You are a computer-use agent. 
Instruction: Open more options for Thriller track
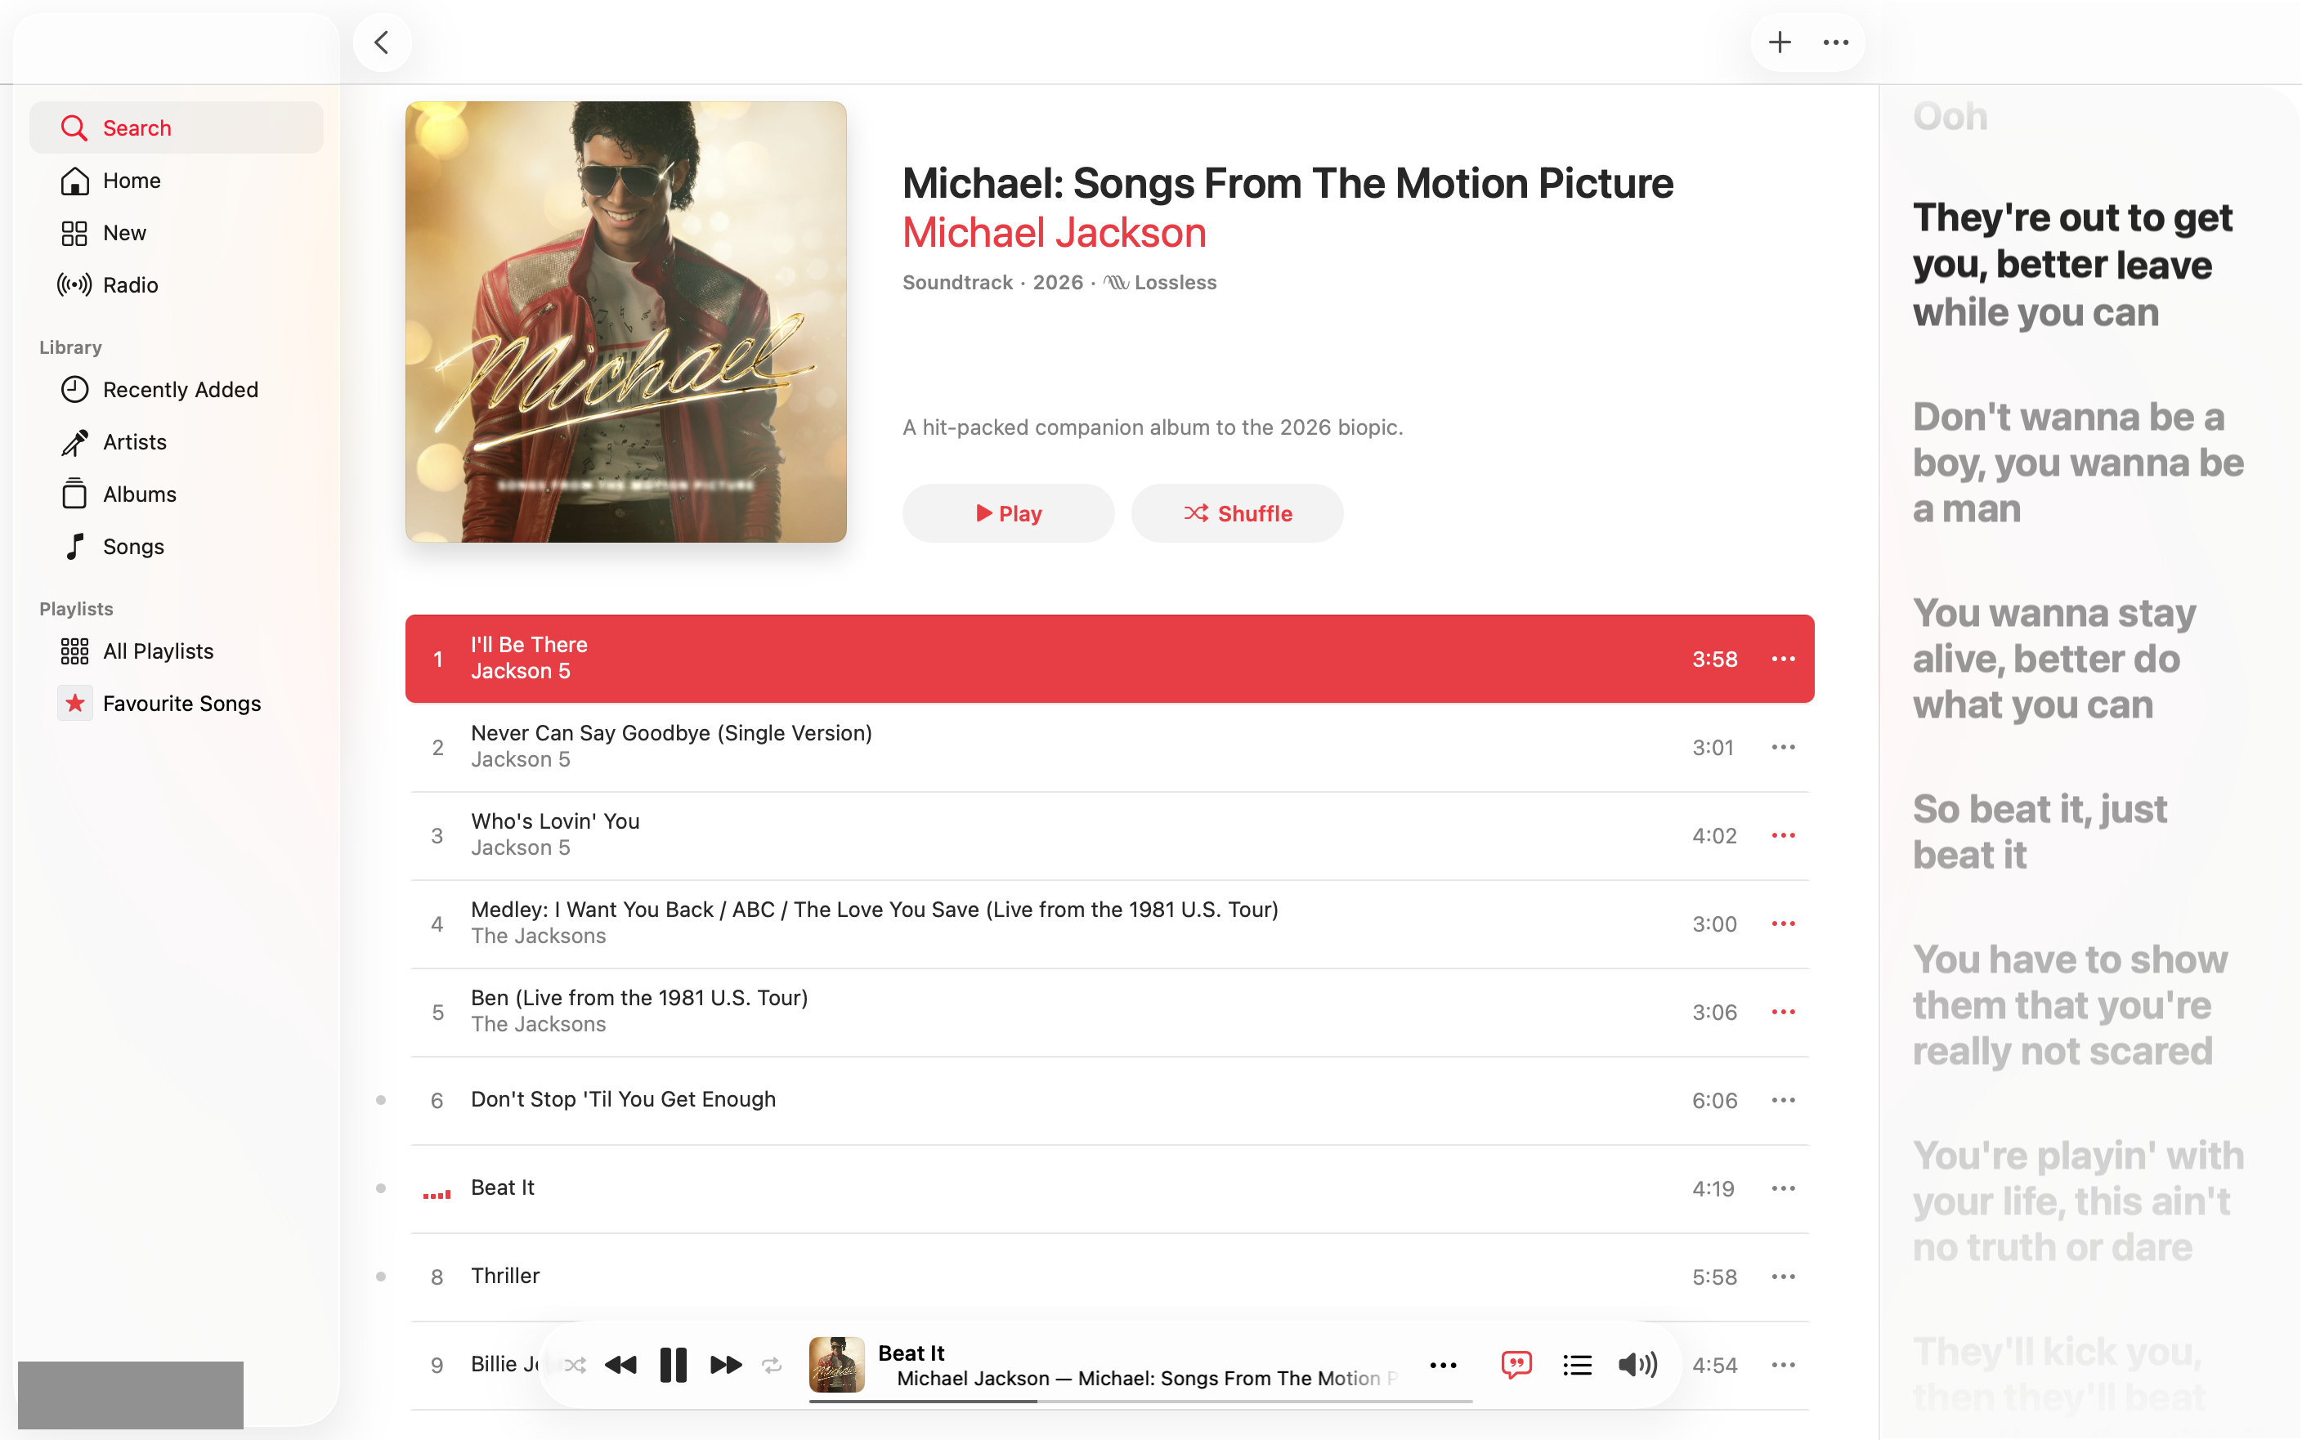click(x=1783, y=1277)
